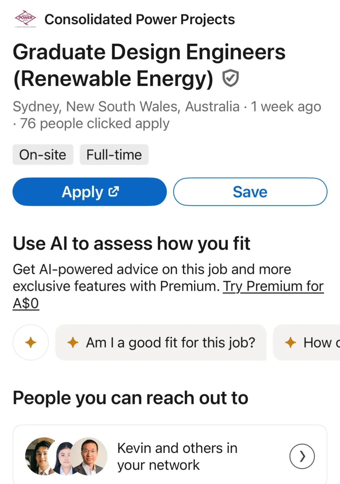Open the circled chevron arrow beside Kevin
Image resolution: width=340 pixels, height=484 pixels.
point(302,456)
